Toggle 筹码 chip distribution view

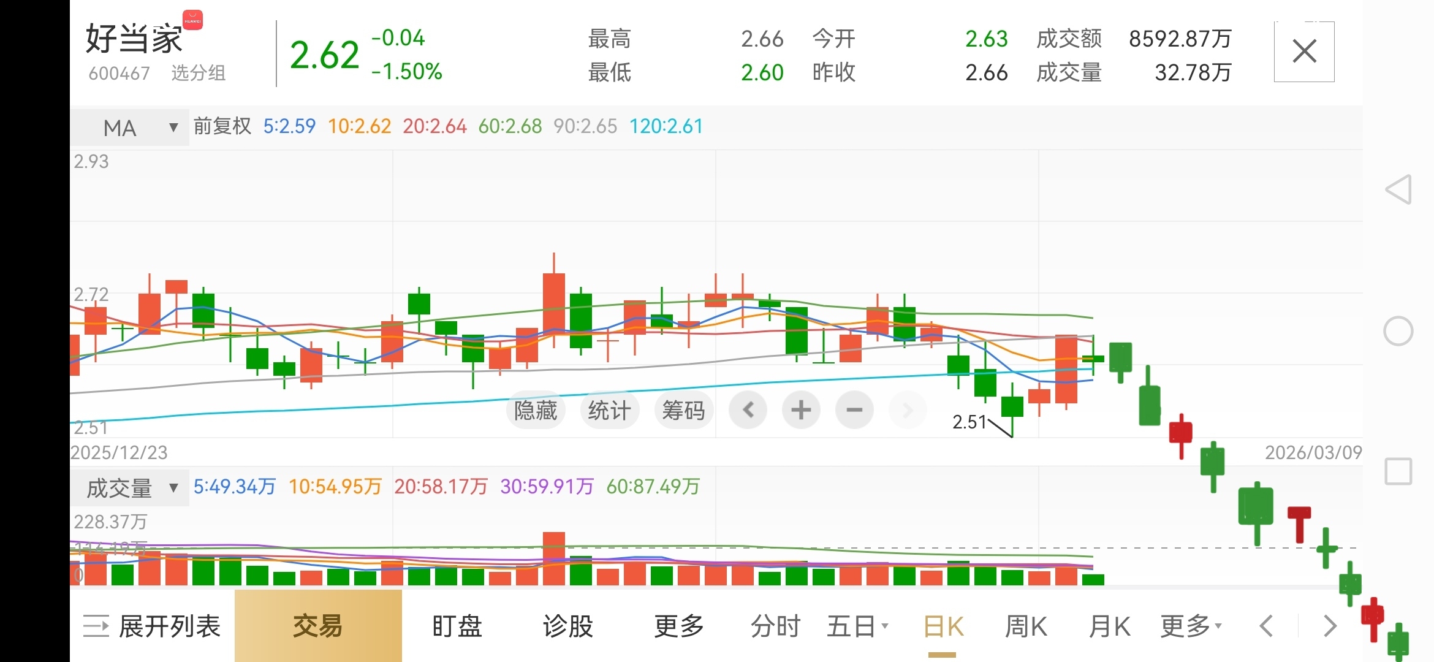pyautogui.click(x=683, y=410)
